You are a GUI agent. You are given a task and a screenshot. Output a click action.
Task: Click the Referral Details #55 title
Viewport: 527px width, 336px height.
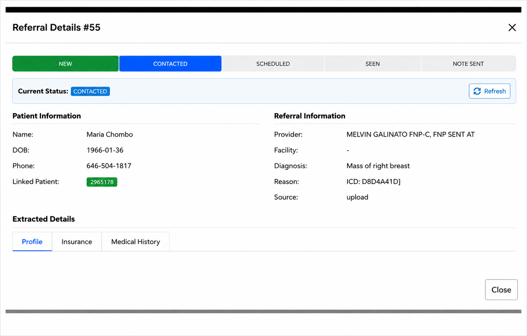(x=56, y=28)
